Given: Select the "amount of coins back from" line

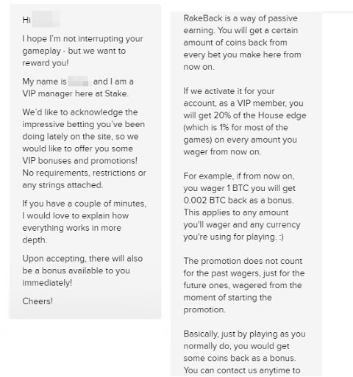Looking at the screenshot, I should click(x=235, y=43).
